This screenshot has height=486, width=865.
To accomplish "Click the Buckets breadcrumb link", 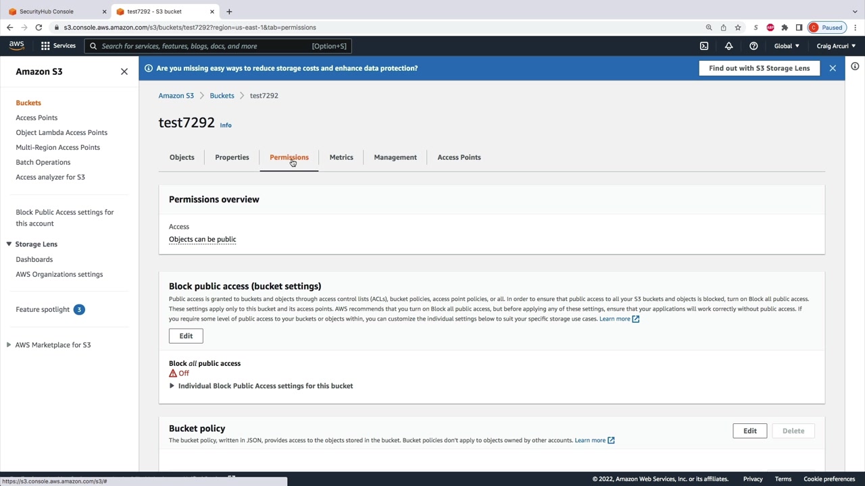I will coord(222,96).
